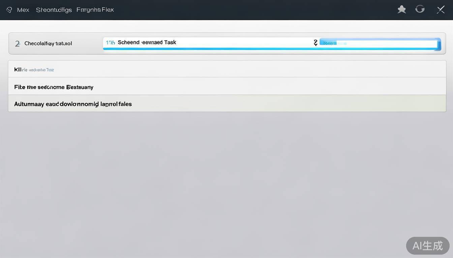Click the small gray text after Kll

(x=38, y=70)
